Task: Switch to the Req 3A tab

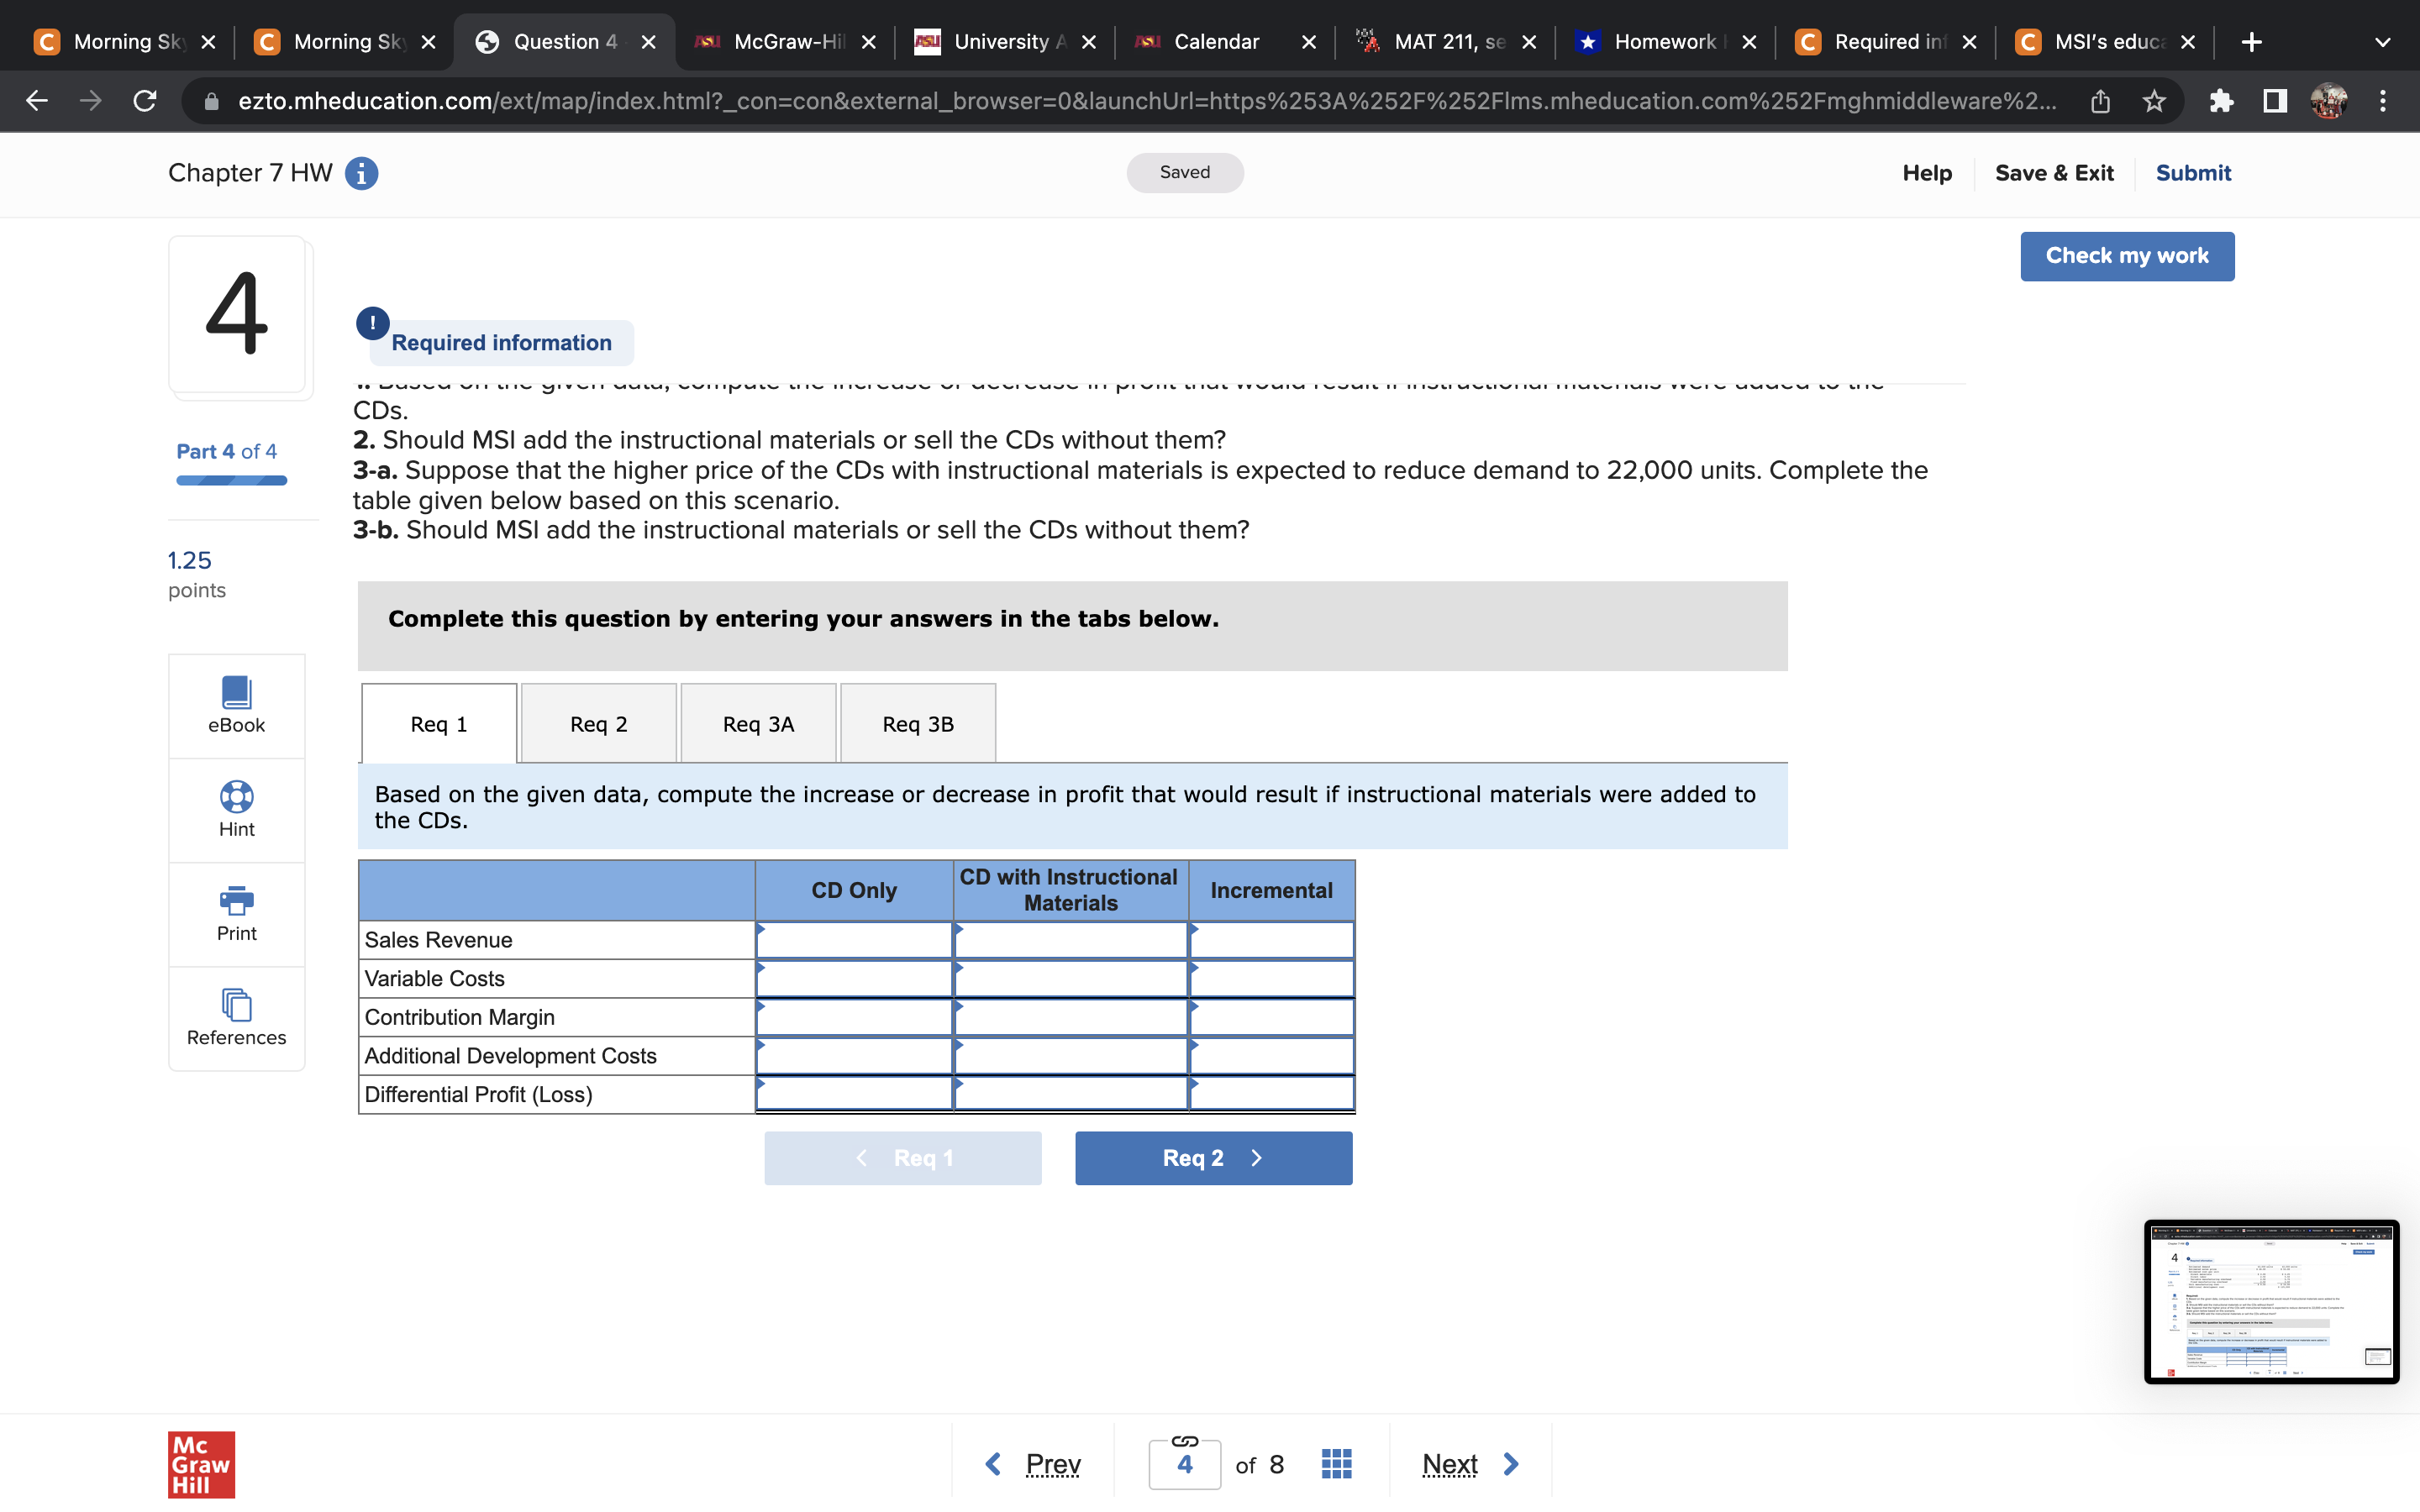Action: (x=757, y=723)
